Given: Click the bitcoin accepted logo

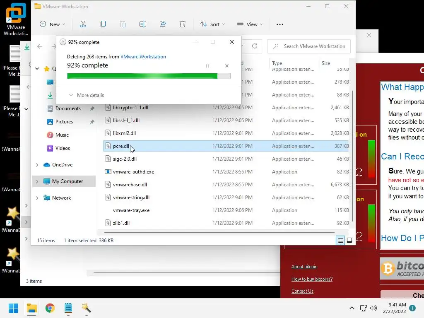Looking at the screenshot, I should (402, 268).
